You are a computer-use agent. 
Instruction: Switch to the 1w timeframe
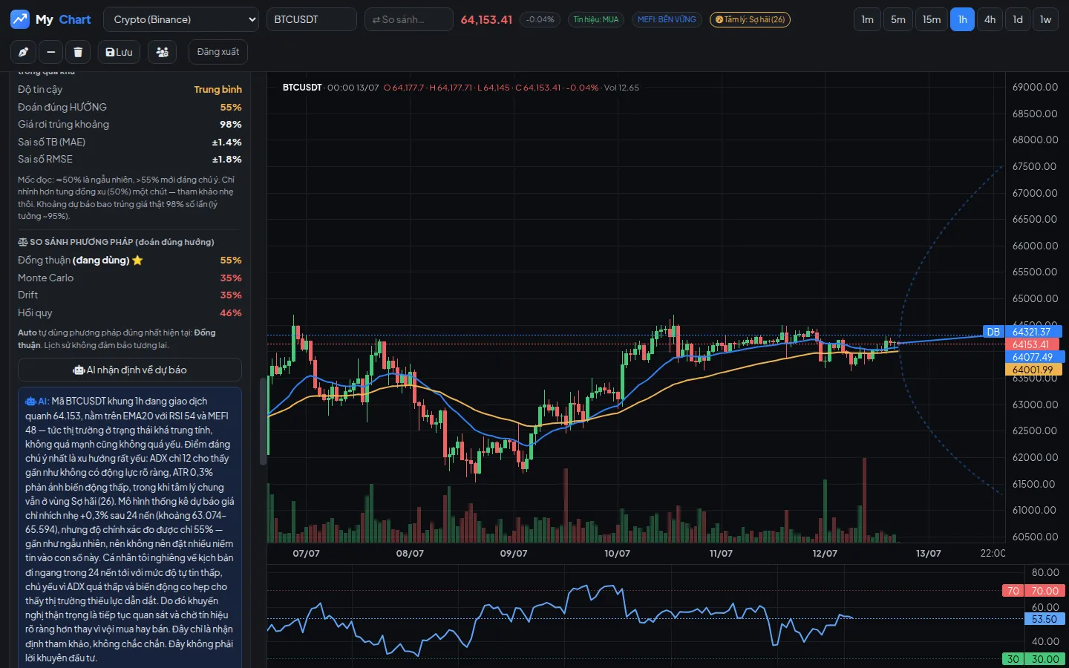click(1045, 19)
